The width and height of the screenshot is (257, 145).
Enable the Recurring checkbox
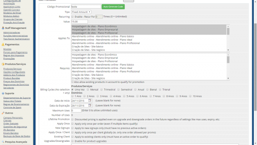[72, 16]
